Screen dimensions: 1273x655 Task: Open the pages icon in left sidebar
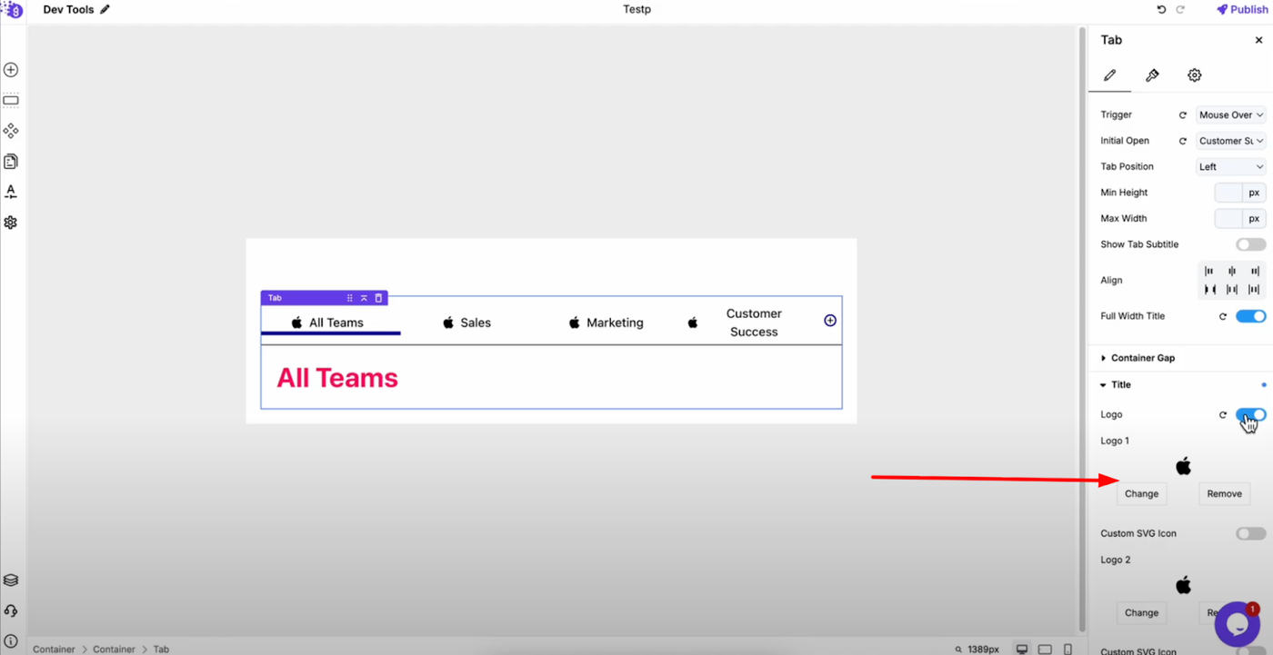(x=11, y=162)
